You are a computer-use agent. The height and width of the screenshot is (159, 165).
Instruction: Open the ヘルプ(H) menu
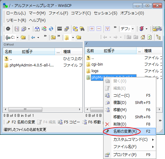click(x=37, y=20)
